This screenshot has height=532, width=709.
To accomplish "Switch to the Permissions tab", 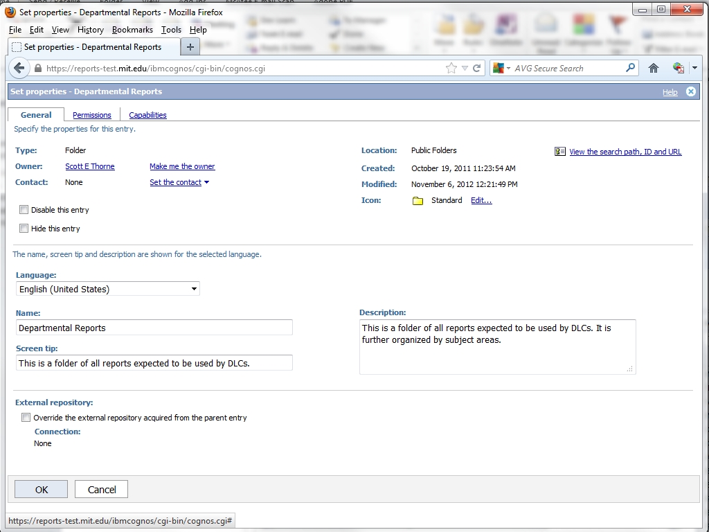I will tap(92, 115).
